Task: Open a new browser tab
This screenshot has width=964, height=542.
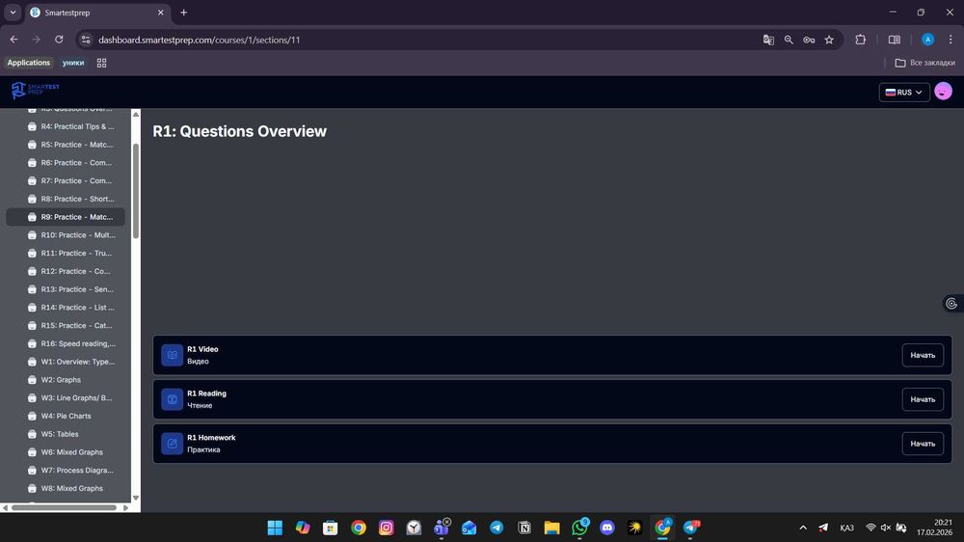Action: tap(184, 13)
